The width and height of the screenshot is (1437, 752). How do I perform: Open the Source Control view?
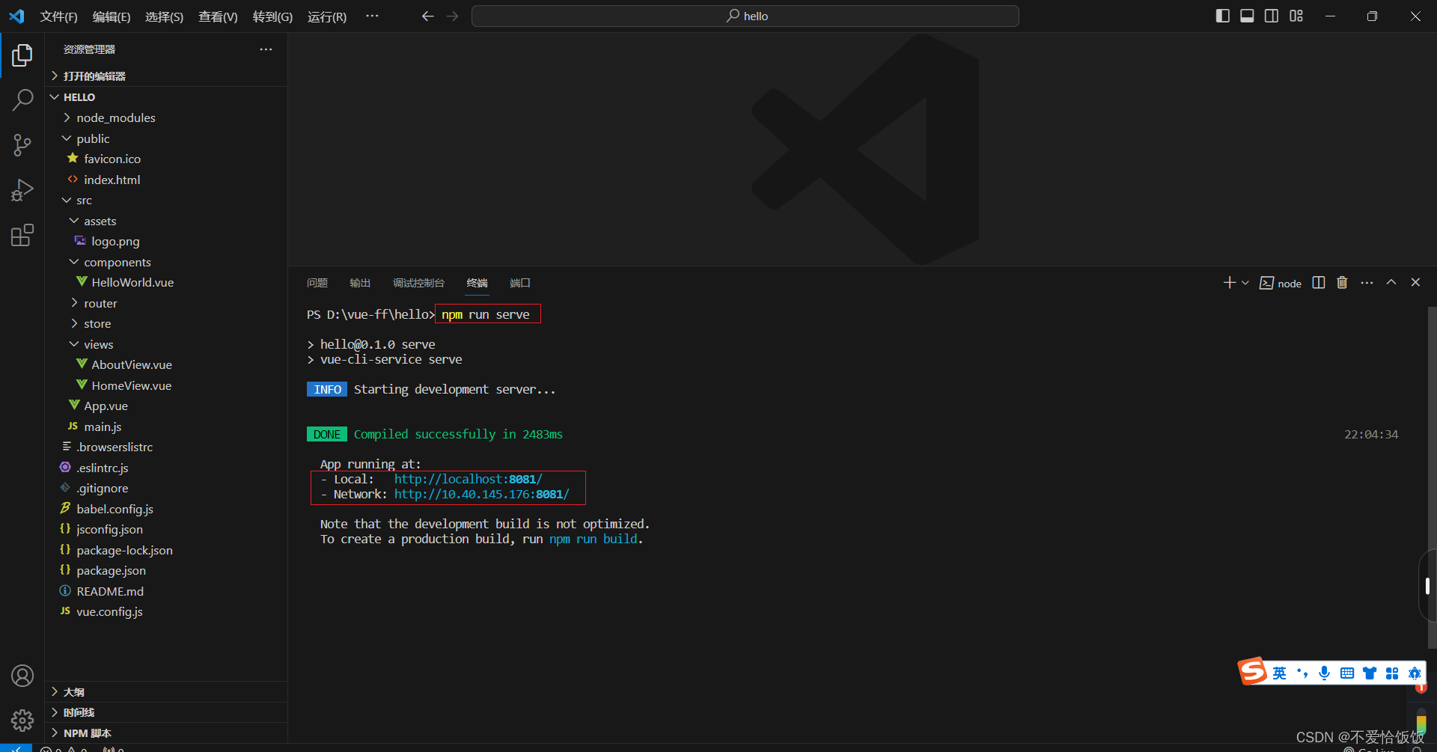(22, 145)
